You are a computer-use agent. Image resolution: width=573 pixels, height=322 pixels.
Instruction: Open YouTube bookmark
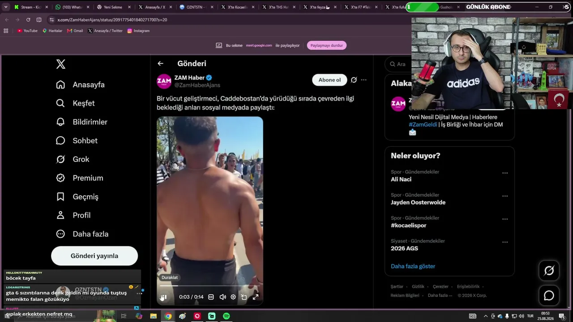click(x=27, y=31)
